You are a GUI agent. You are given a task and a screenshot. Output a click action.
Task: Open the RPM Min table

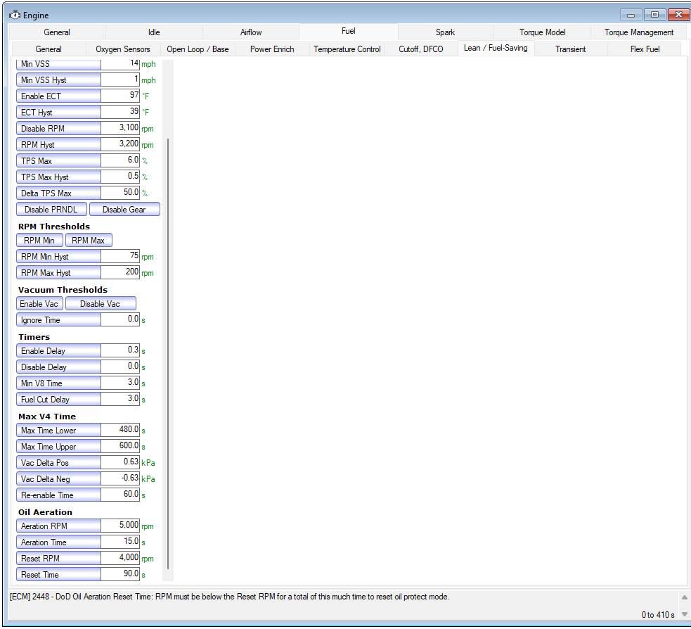coord(39,241)
